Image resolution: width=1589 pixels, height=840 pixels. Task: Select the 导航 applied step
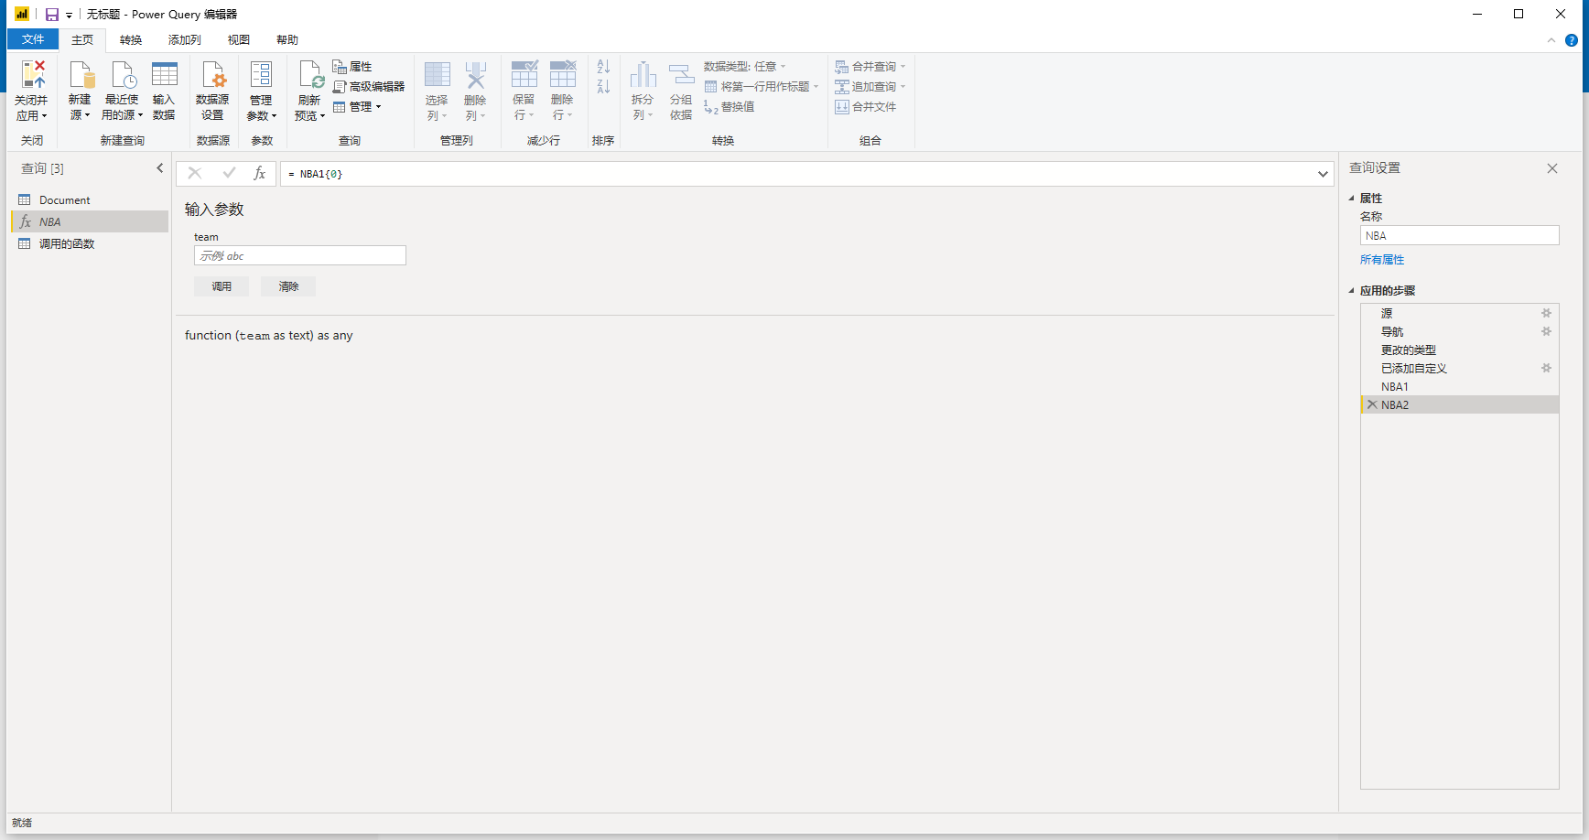1460,331
